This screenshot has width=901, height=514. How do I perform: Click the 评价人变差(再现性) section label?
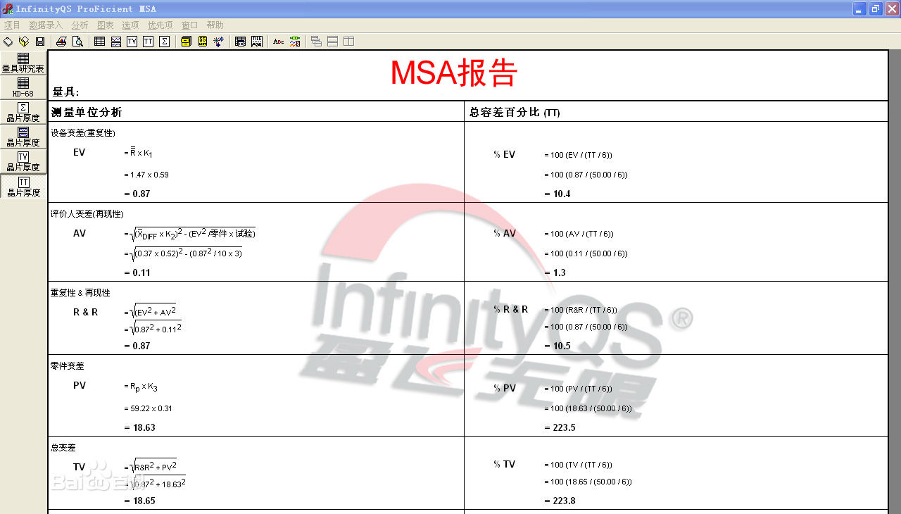[x=87, y=213]
